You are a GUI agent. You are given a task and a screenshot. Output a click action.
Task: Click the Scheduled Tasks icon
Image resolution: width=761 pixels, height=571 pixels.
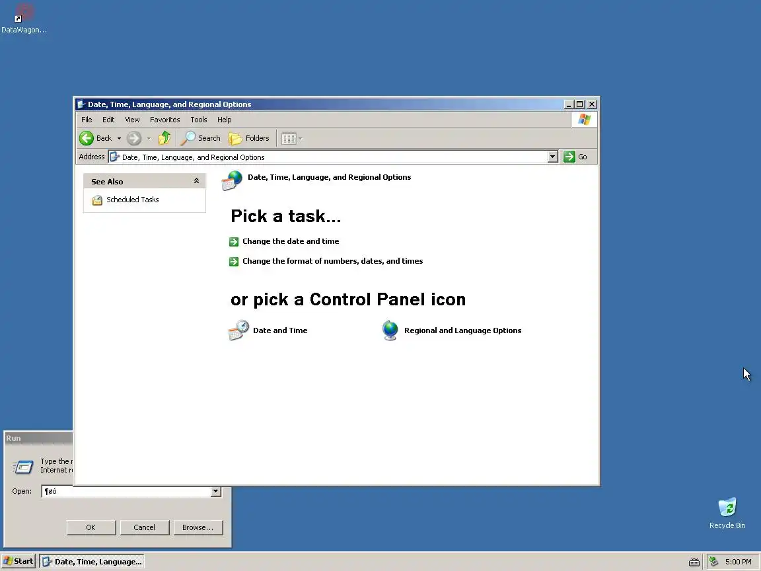click(x=97, y=200)
